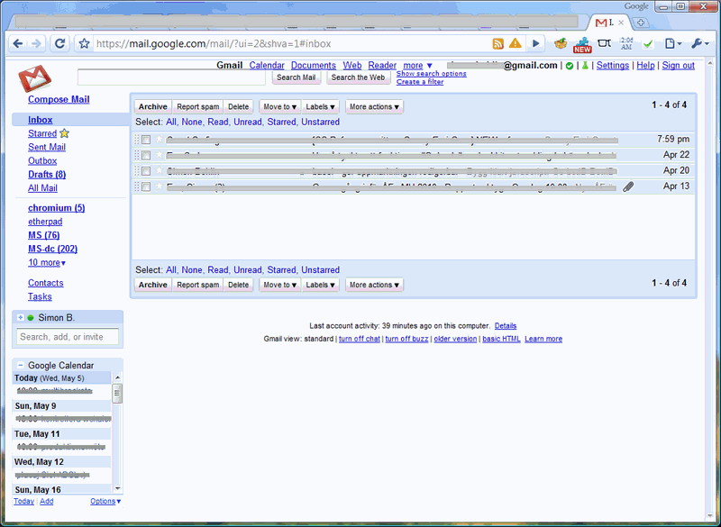The height and width of the screenshot is (527, 721).
Task: Star the Apr 20 email
Action: pos(160,170)
